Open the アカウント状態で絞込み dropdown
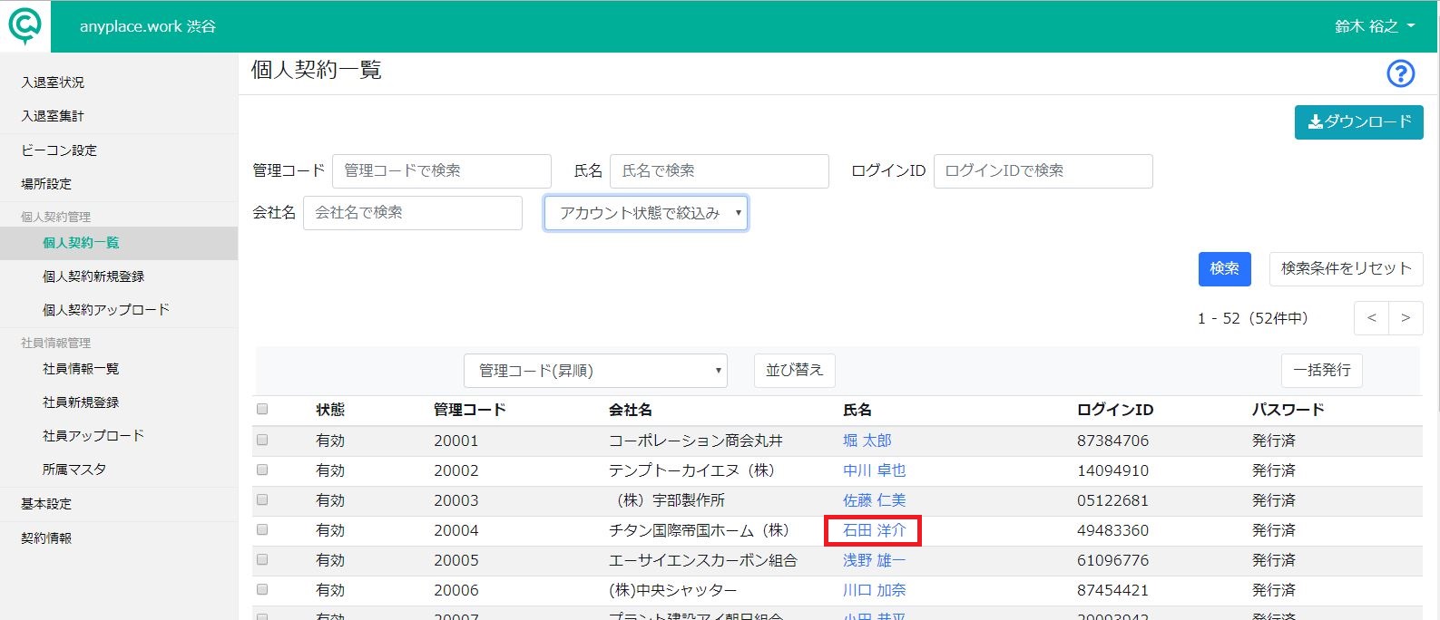Viewport: 1440px width, 620px height. 646,213
